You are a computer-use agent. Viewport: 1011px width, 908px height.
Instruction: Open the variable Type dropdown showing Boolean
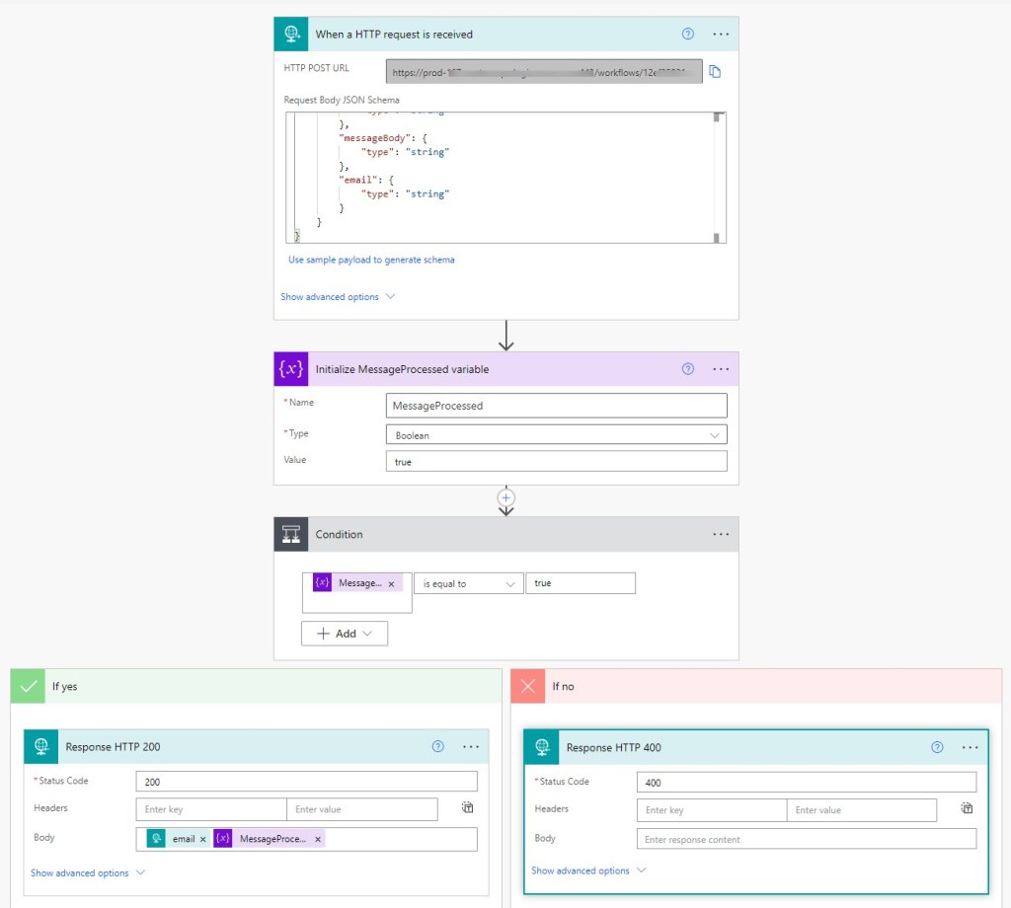[556, 435]
